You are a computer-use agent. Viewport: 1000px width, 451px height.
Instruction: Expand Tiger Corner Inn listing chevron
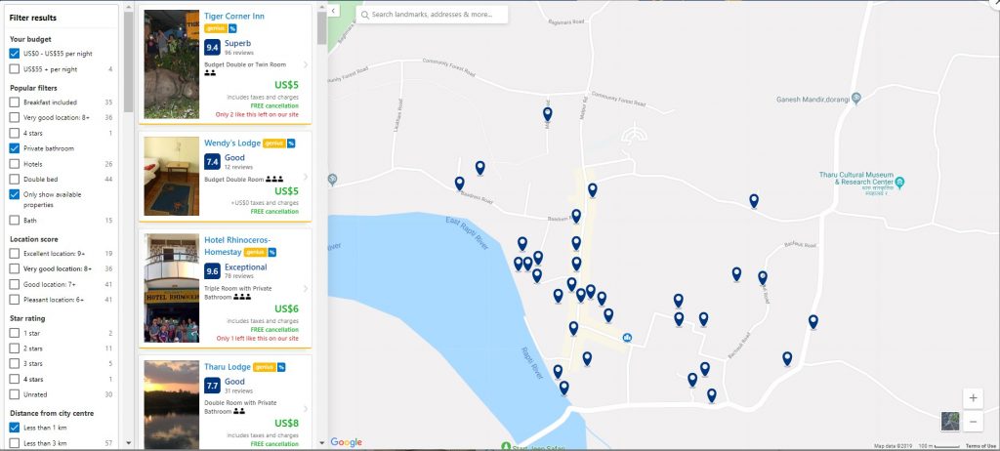tap(306, 64)
